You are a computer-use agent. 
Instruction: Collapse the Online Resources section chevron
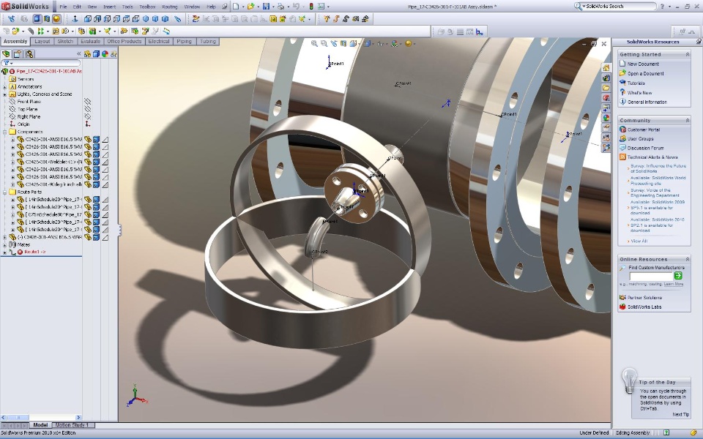tap(688, 259)
